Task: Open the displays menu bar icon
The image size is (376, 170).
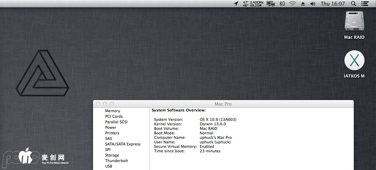Action: point(271,4)
